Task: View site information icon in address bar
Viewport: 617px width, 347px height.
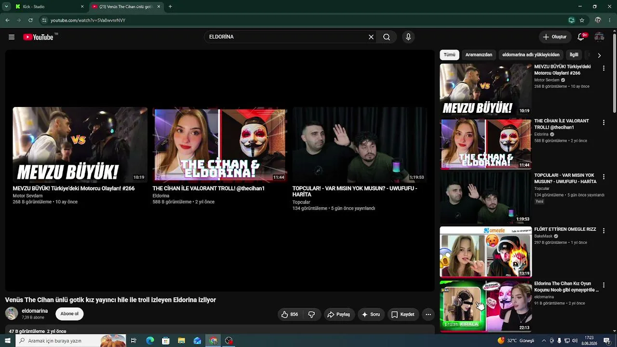Action: pyautogui.click(x=44, y=20)
